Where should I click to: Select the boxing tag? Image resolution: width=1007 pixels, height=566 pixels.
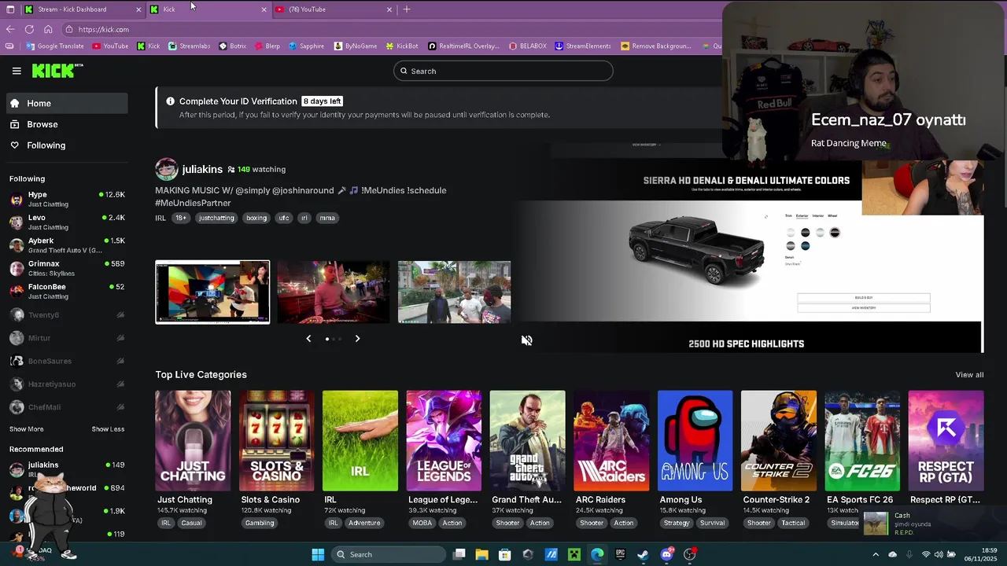(x=256, y=218)
